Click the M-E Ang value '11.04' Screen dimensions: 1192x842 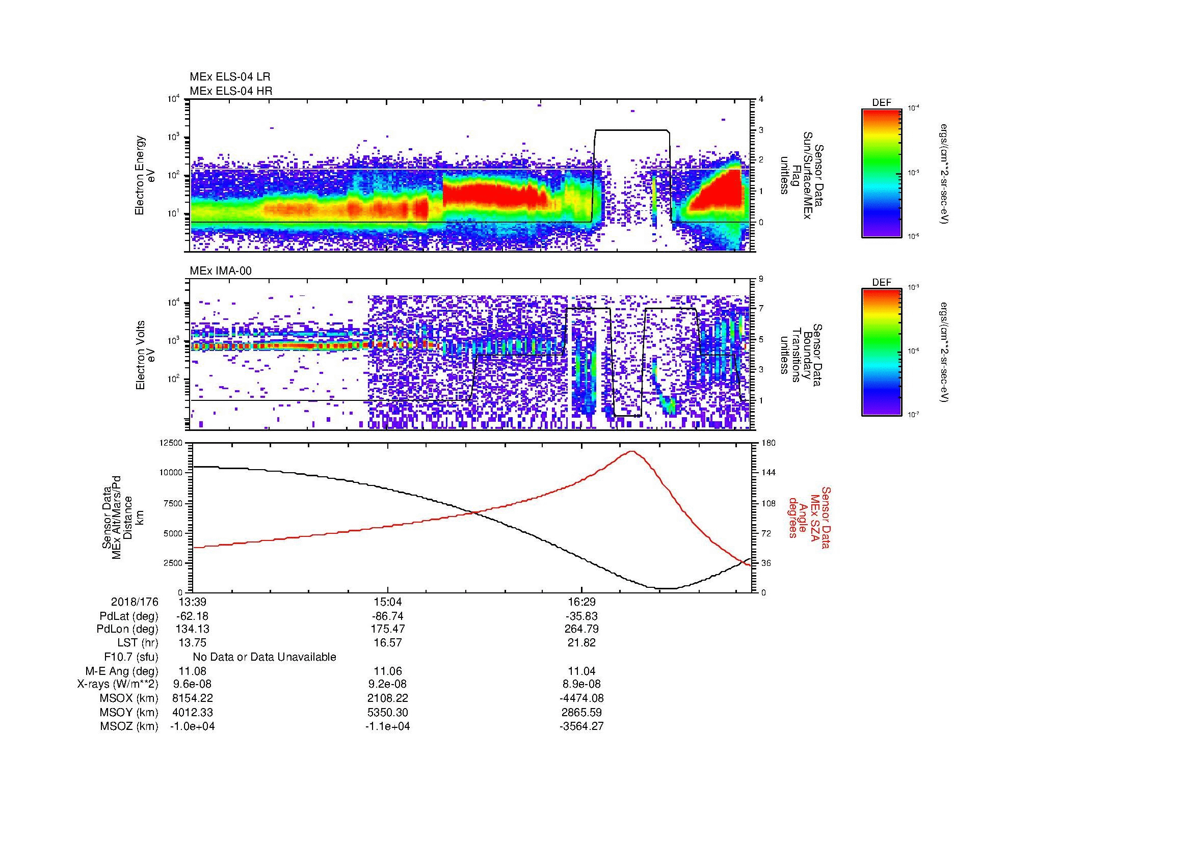(x=582, y=671)
